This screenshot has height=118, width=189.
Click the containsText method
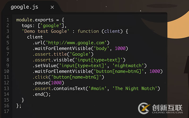pos(70,88)
